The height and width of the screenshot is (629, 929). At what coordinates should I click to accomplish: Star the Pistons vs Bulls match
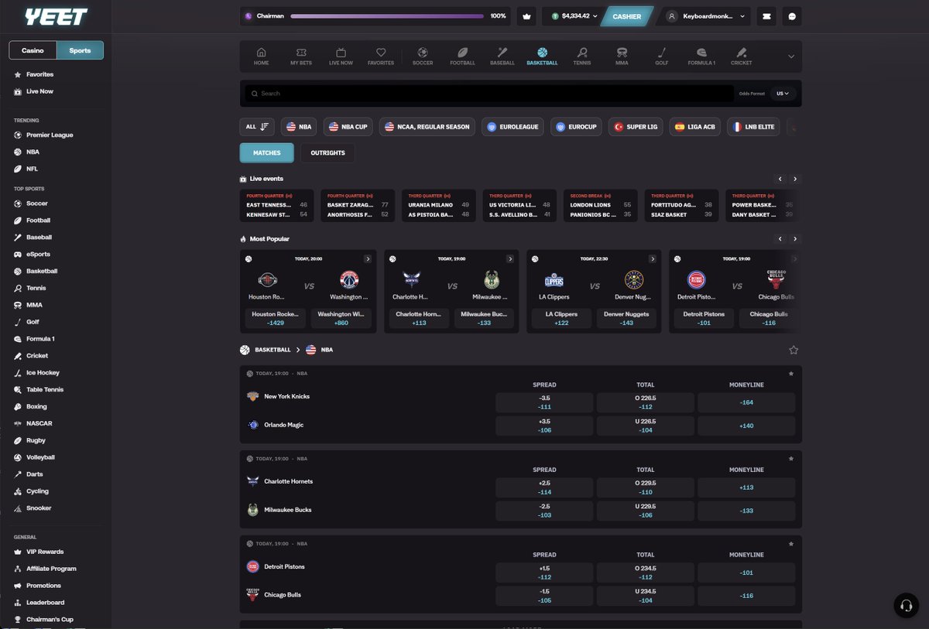[790, 544]
